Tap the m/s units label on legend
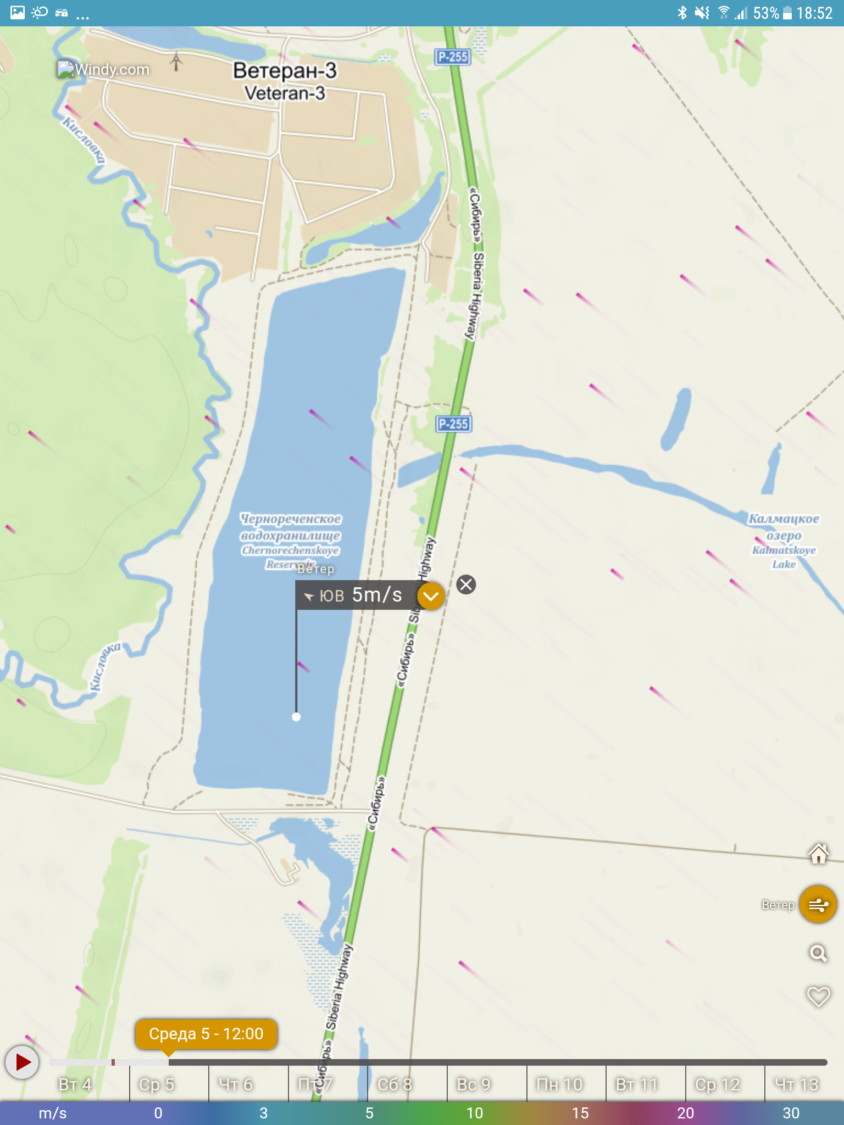The image size is (844, 1125). point(53,1113)
